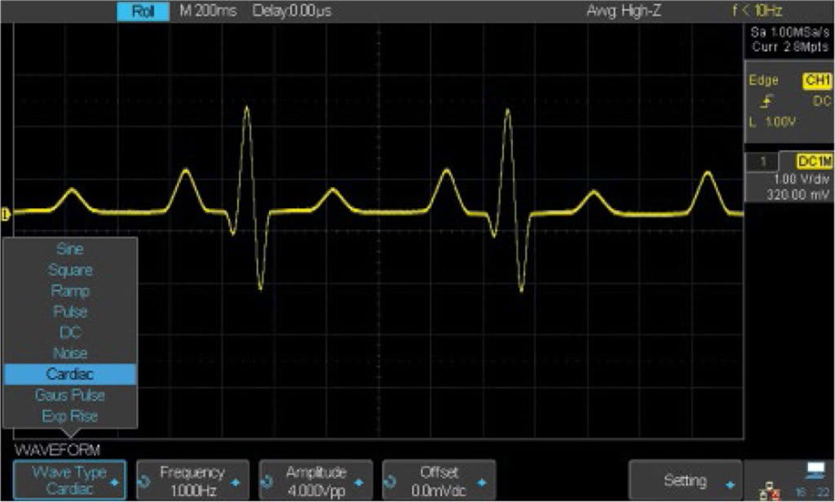This screenshot has height=502, width=835.
Task: Click the 1.00 V/div scale readout
Action: pos(801,180)
